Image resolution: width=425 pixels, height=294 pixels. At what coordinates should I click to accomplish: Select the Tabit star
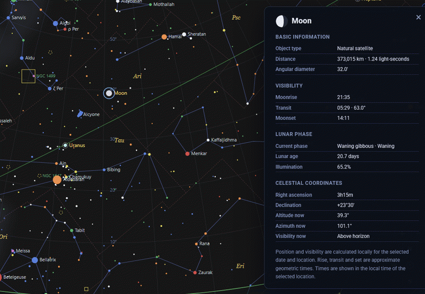[x=72, y=231]
